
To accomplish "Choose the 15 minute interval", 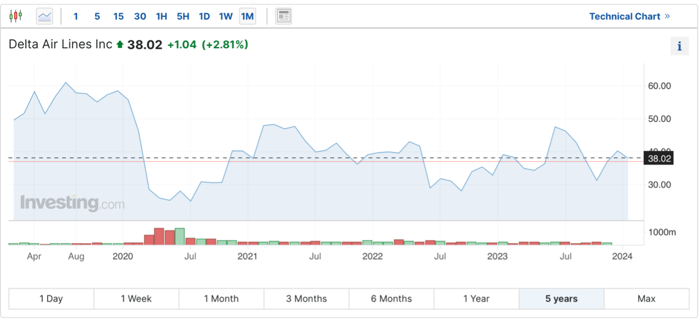I will [118, 16].
